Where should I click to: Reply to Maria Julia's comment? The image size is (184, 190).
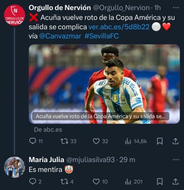click(x=35, y=181)
